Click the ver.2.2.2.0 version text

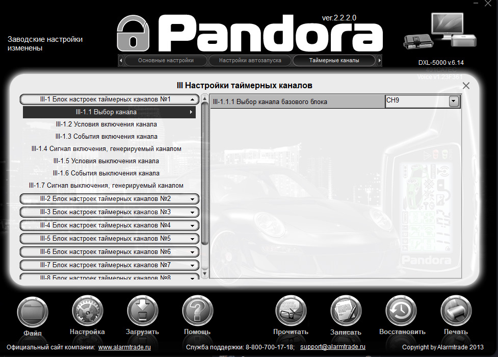tap(339, 18)
